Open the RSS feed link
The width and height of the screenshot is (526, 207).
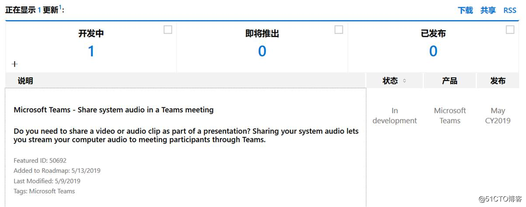510,10
